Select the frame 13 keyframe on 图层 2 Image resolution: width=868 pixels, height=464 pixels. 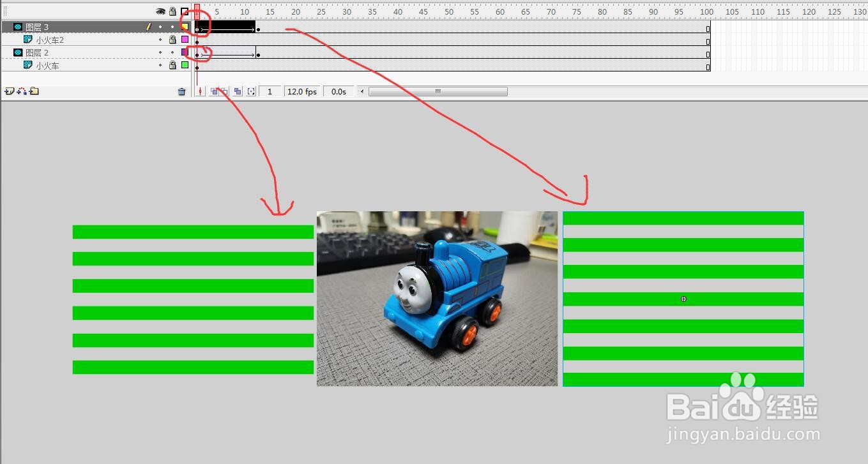[x=258, y=55]
